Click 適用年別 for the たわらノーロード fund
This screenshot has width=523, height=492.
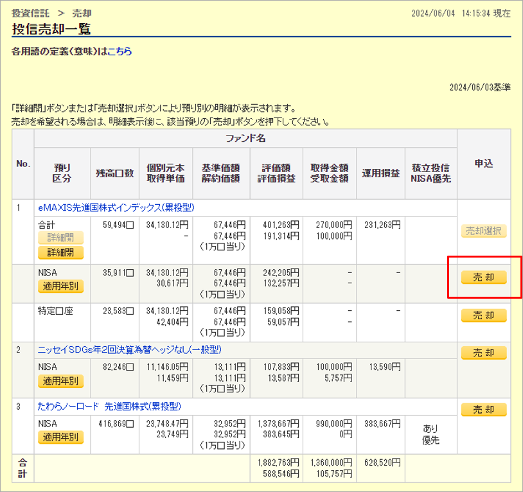point(60,437)
